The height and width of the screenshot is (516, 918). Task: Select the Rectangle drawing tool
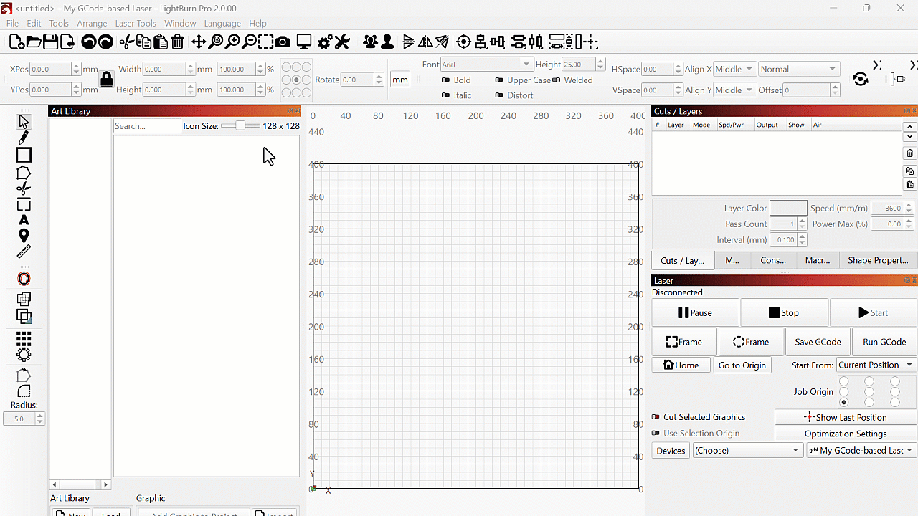(x=24, y=155)
